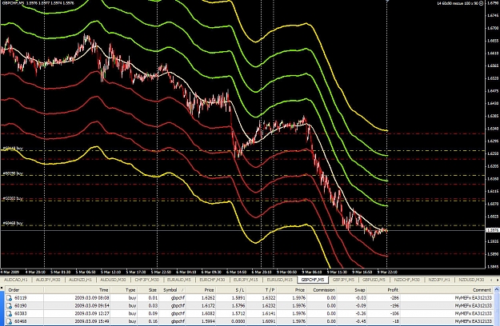
Task: Click the time cell 2009.03.09 12:27
Action: 92,313
